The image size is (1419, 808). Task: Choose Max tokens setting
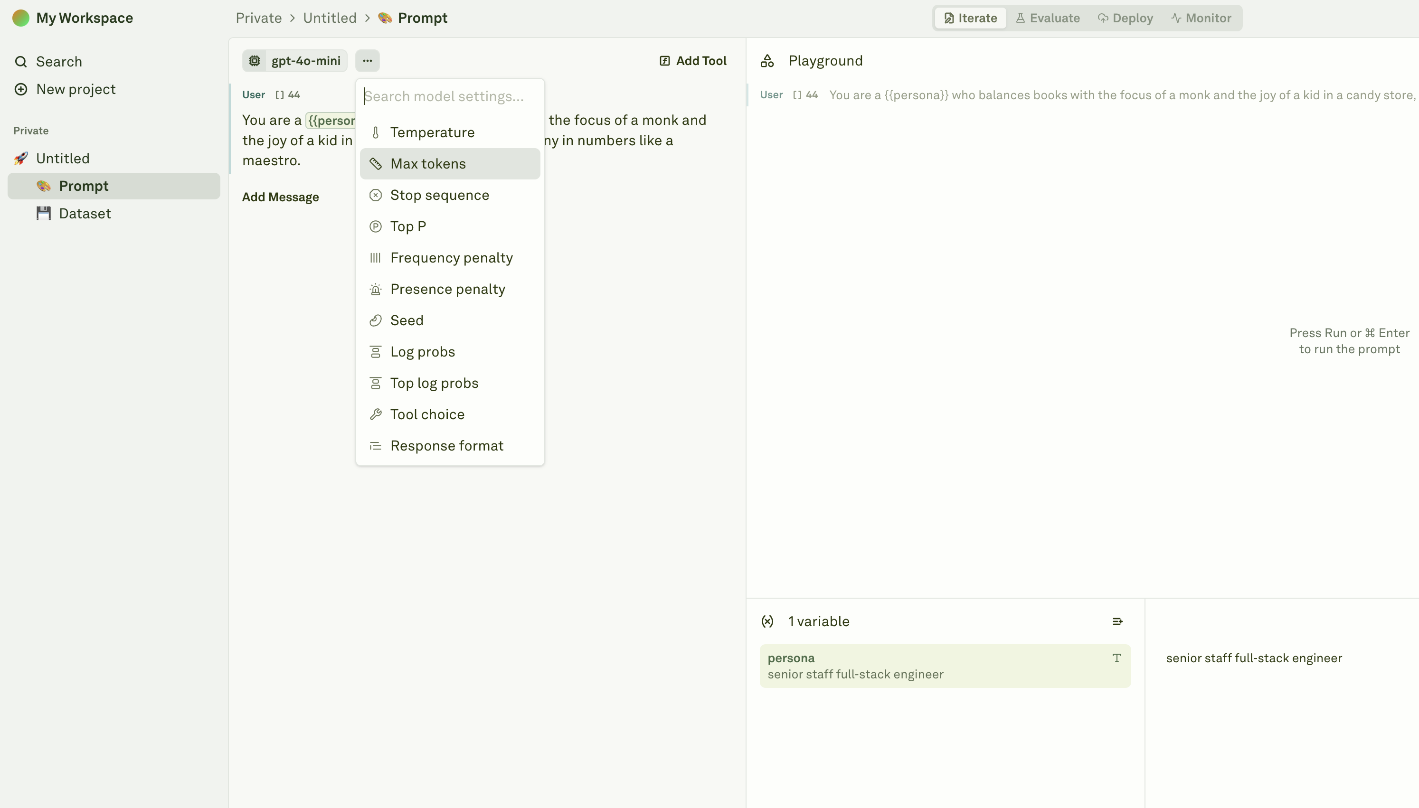427,164
